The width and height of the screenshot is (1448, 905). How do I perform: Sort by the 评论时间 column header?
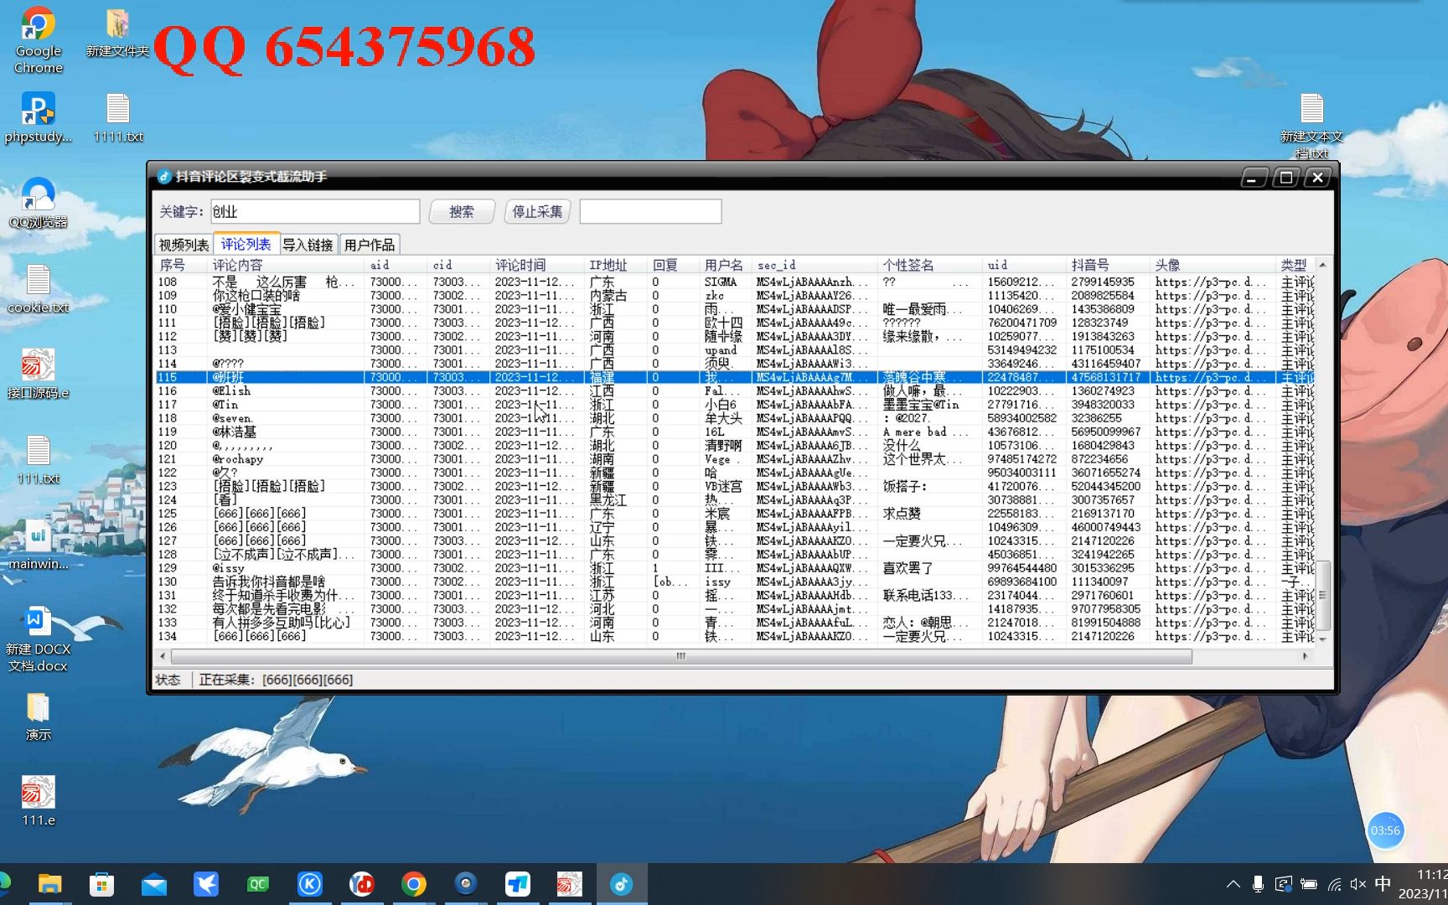(536, 265)
